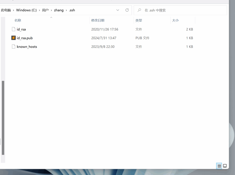The width and height of the screenshot is (235, 175).
Task: Sort by the 类型 column header
Action: (139, 20)
